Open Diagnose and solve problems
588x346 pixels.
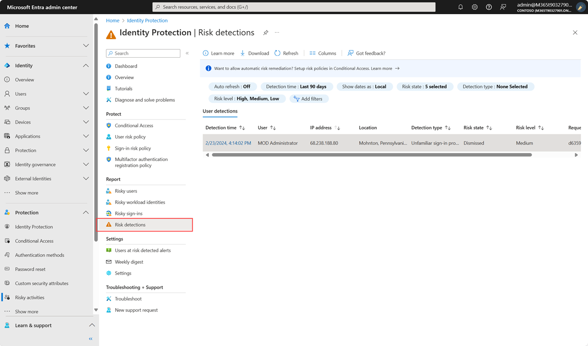tap(145, 100)
